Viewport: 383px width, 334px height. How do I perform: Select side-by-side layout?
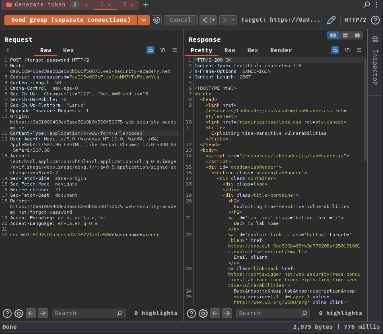click(333, 35)
